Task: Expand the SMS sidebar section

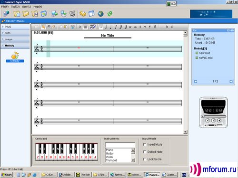Action: coord(15,33)
